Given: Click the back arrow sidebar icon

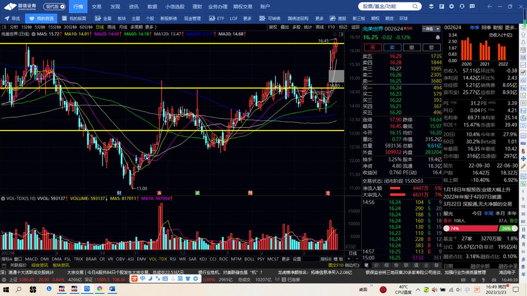Looking at the screenshot, I should (x=523, y=29).
